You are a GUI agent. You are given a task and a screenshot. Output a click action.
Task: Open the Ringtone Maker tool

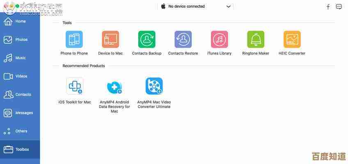click(256, 39)
